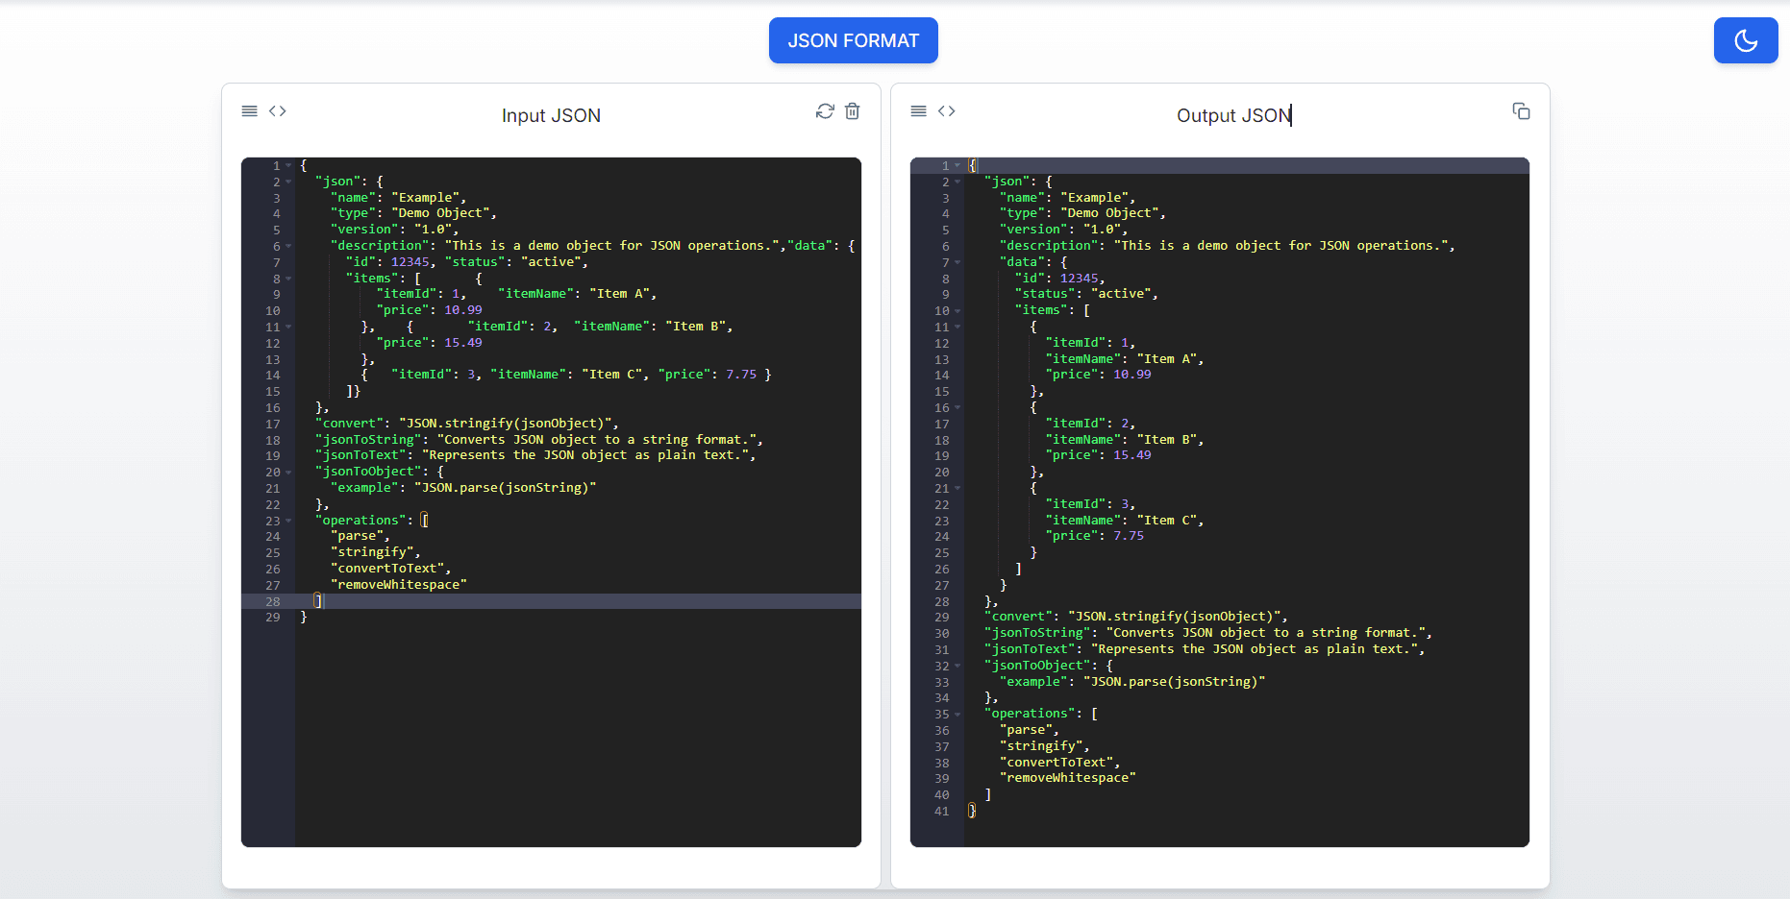Click the Input JSON heading
This screenshot has height=899, width=1790.
pos(551,115)
